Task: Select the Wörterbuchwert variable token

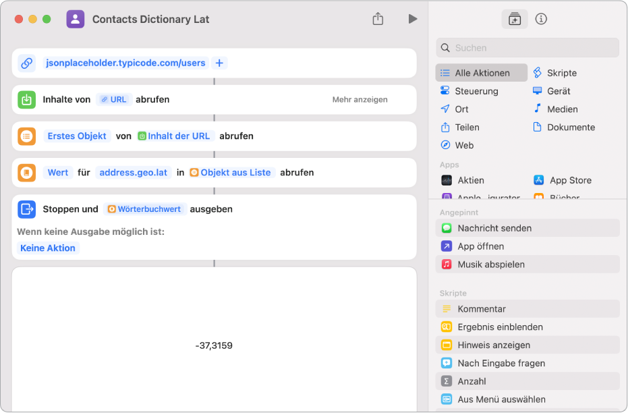Action: (x=144, y=209)
